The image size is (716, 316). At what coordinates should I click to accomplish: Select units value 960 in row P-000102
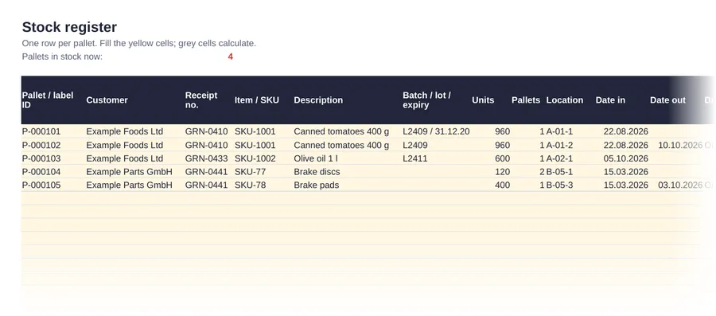point(502,145)
